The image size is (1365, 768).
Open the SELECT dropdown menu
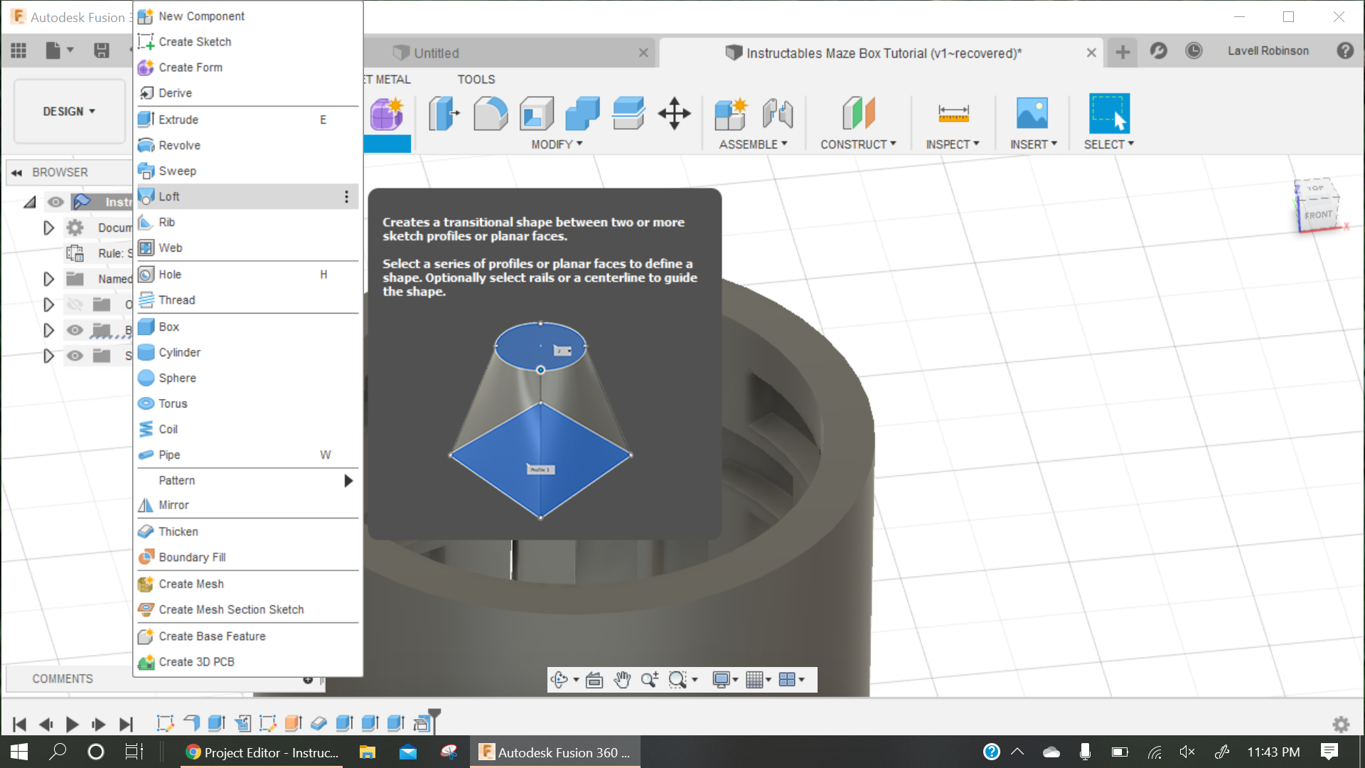click(x=1109, y=144)
